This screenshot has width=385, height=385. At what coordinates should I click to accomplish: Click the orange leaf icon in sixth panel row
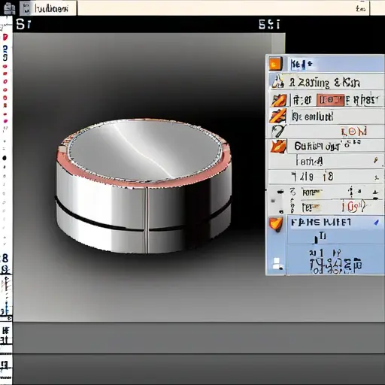278,147
